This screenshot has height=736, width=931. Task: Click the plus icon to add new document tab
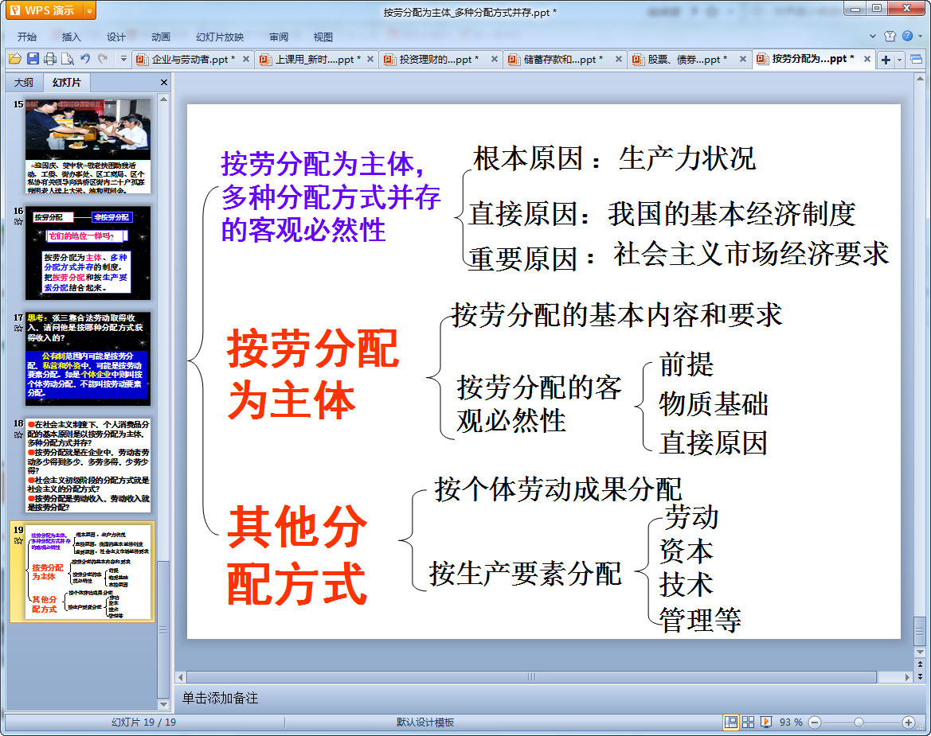[x=886, y=60]
